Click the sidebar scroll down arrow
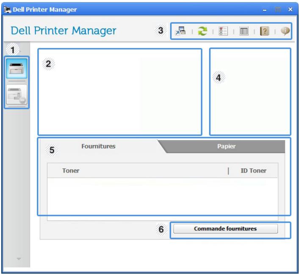 click(19, 259)
